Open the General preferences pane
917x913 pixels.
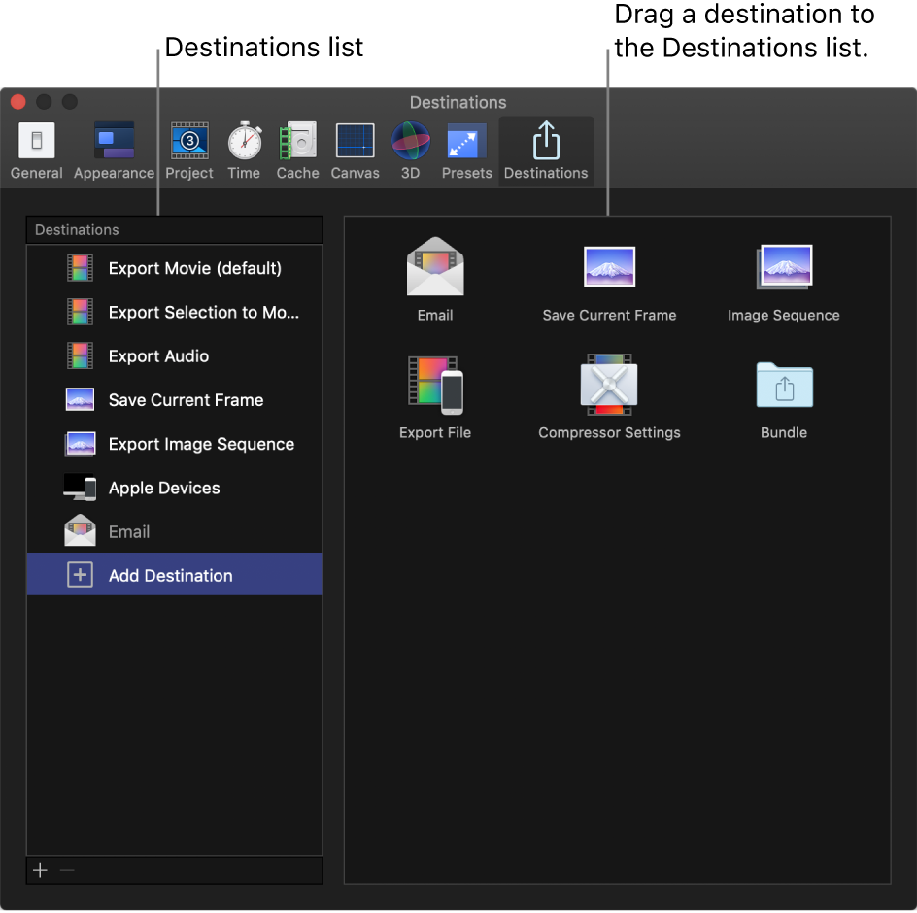coord(36,151)
